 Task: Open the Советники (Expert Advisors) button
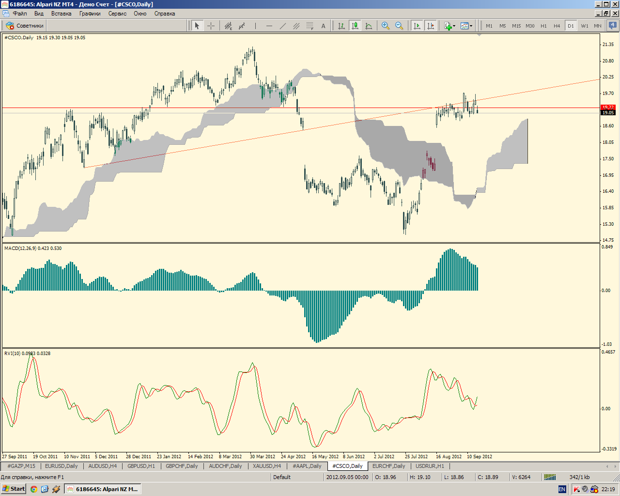click(25, 26)
